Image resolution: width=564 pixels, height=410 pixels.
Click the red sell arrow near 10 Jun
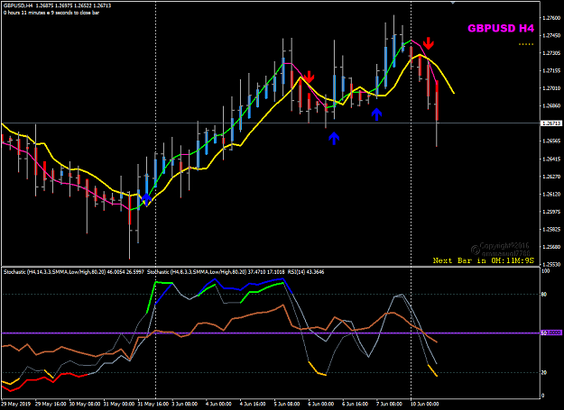[x=429, y=43]
